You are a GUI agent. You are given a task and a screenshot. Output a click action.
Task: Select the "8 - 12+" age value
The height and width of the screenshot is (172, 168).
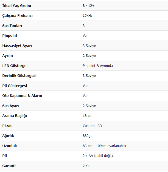tap(89, 5)
